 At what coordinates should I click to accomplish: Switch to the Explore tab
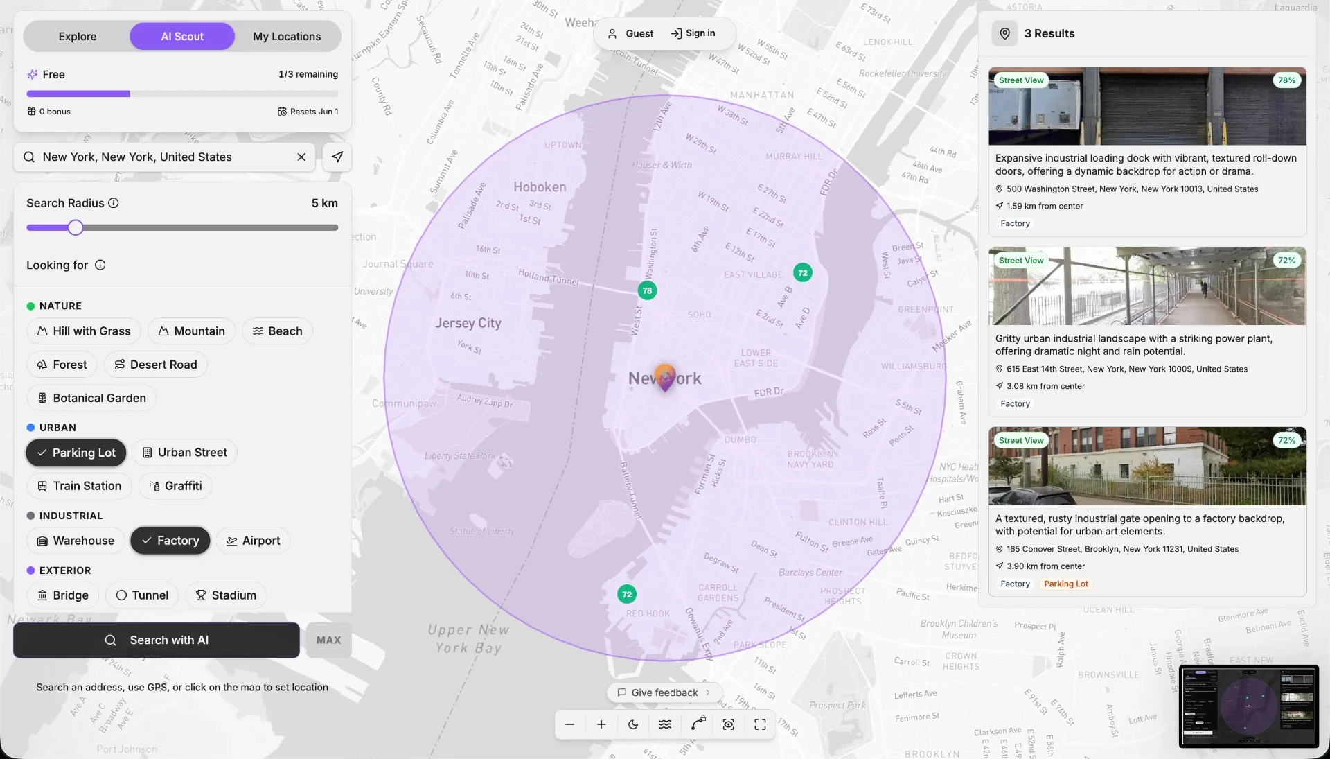coord(78,37)
